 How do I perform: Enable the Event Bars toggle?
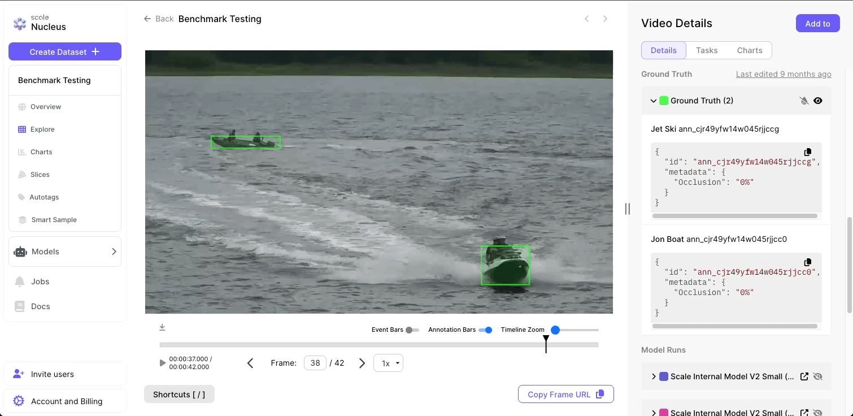[x=412, y=330]
